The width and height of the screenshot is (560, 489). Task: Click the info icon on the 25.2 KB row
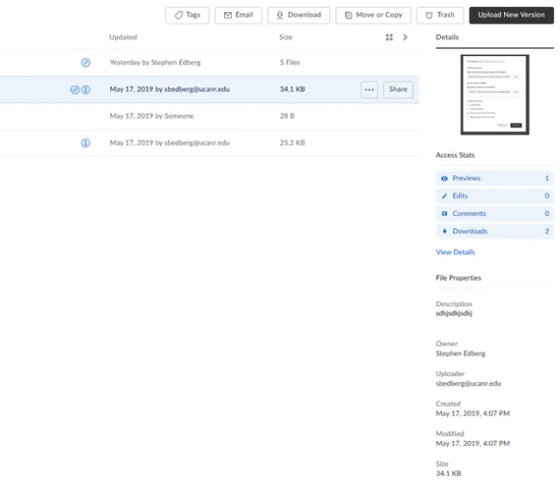(x=86, y=143)
